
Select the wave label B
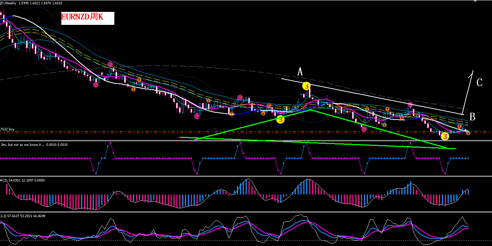click(x=472, y=117)
